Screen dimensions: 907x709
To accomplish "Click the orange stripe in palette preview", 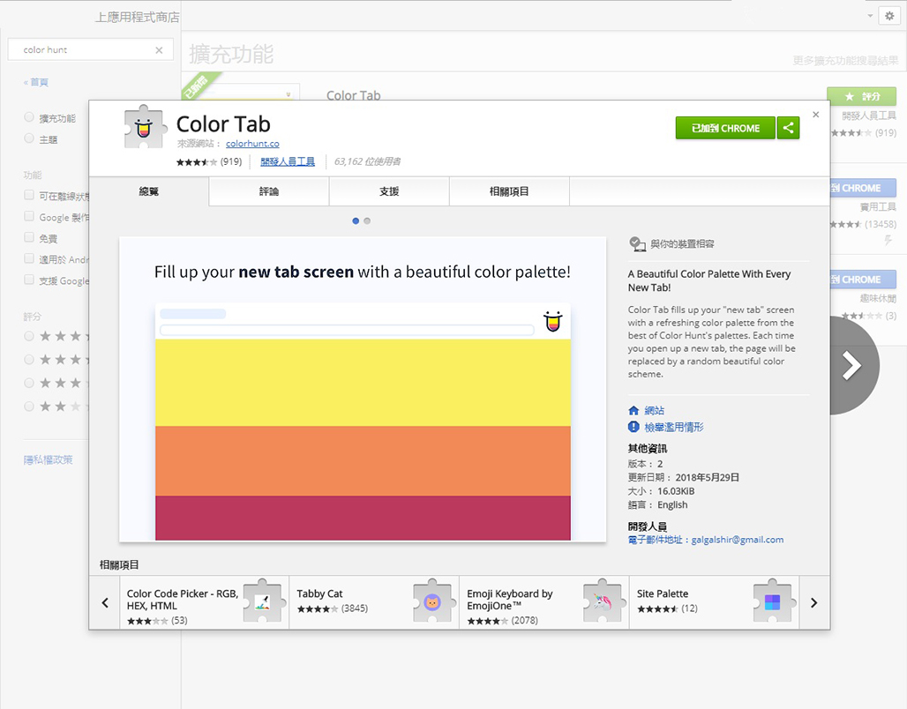I will coord(363,461).
